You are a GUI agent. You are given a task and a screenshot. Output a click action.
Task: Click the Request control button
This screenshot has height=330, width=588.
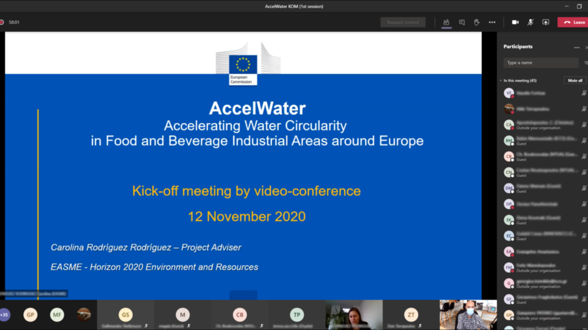click(403, 22)
